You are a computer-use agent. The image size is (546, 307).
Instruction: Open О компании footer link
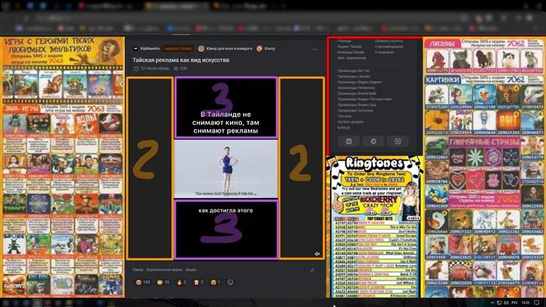[x=385, y=52]
